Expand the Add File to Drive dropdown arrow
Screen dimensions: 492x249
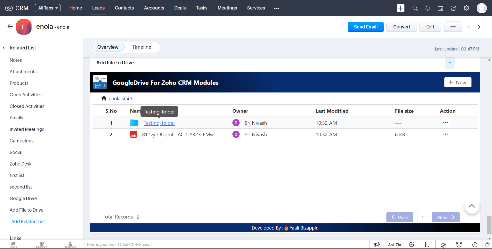[x=449, y=63]
